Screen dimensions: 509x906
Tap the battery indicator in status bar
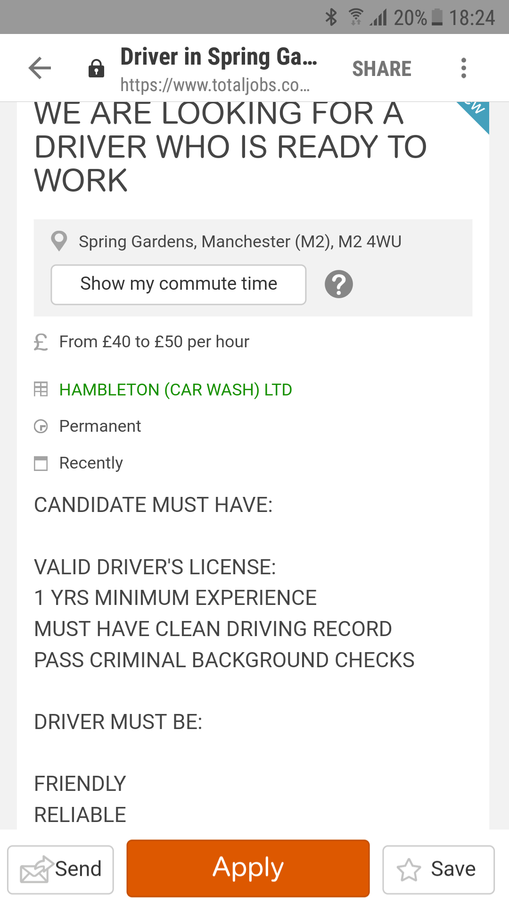437,17
